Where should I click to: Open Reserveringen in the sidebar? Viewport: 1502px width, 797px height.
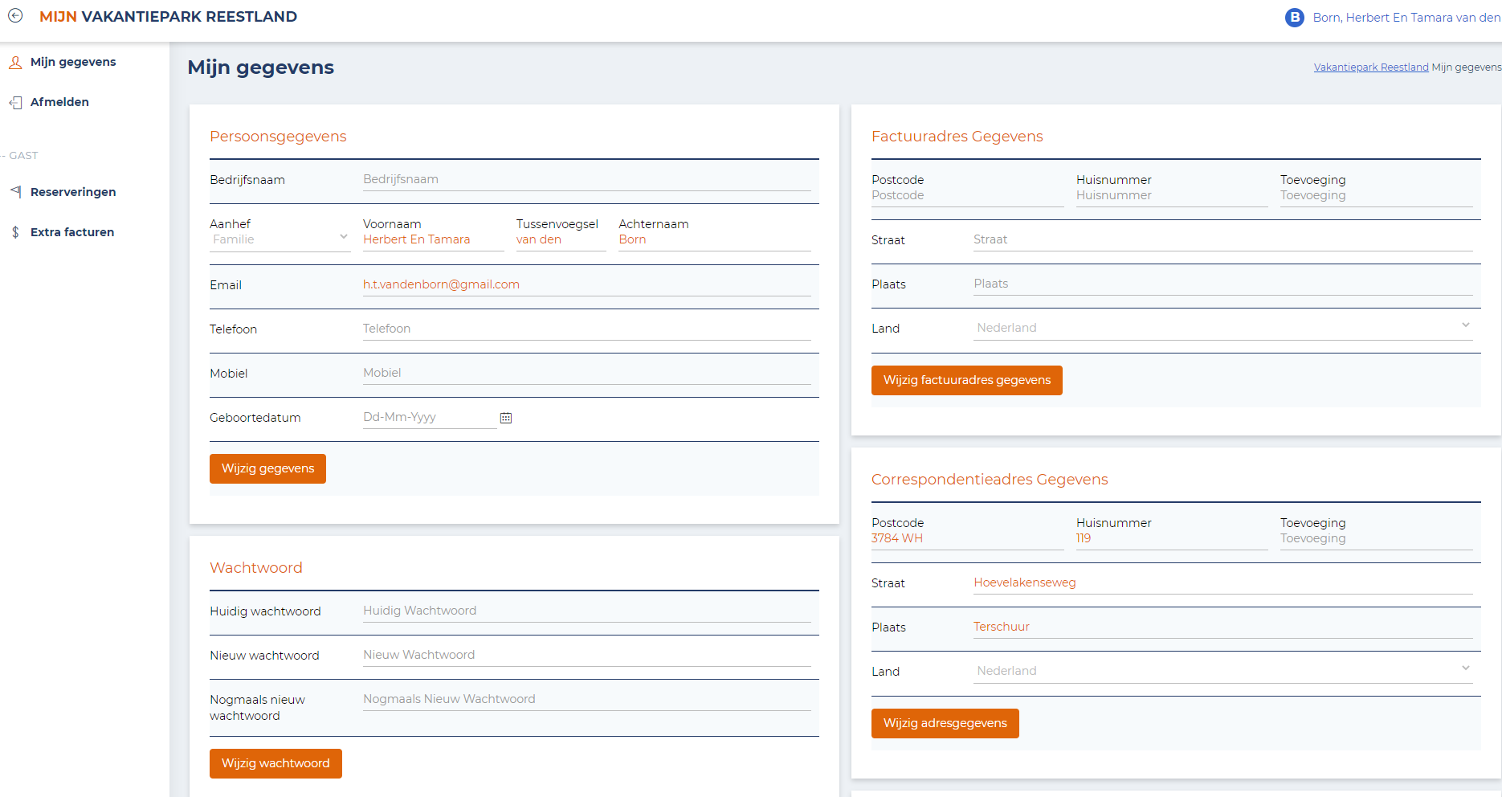pos(73,192)
